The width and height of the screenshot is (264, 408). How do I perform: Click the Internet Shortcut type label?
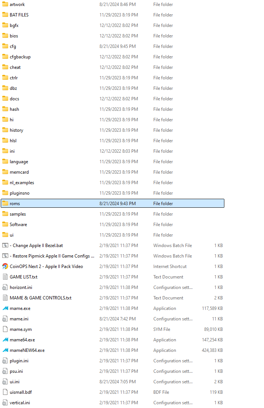click(170, 267)
